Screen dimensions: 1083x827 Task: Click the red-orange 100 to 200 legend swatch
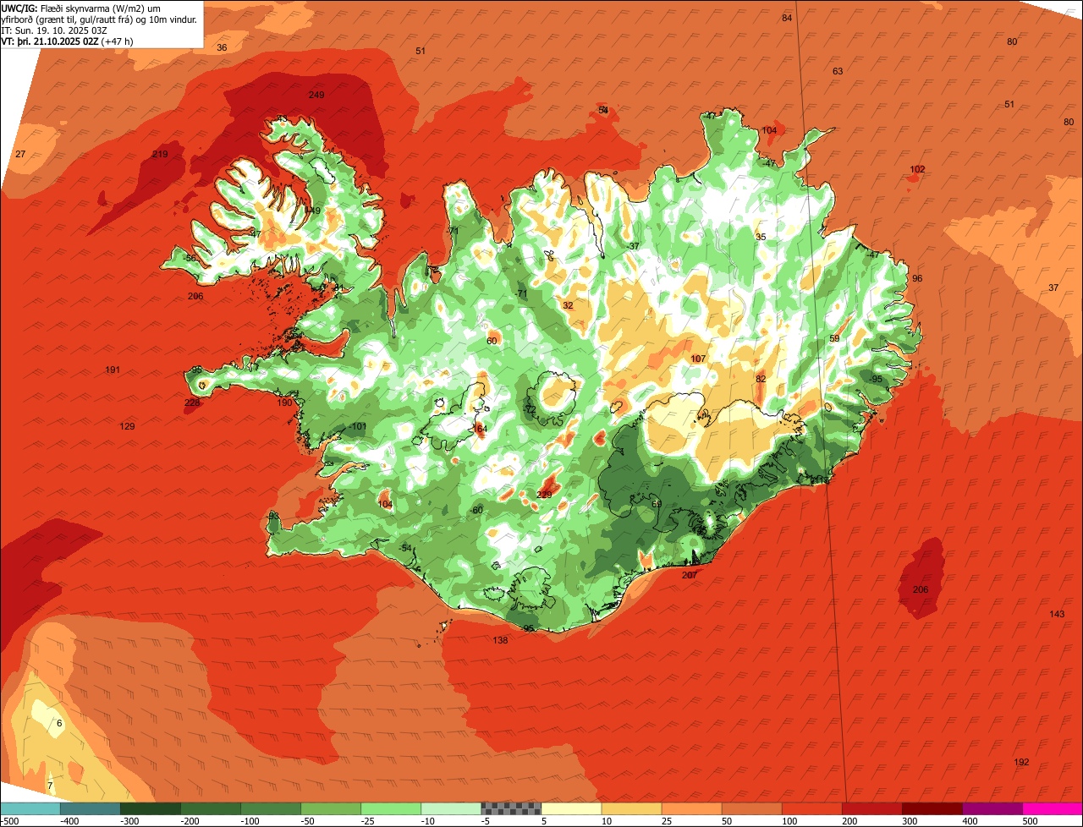coord(811,808)
